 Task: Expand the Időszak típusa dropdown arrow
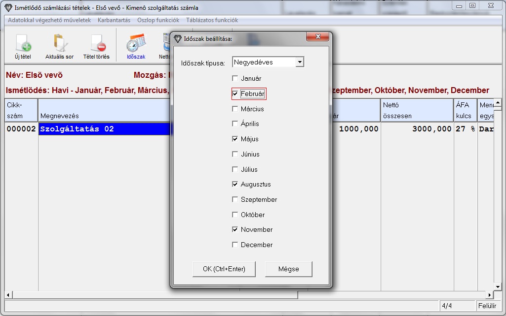click(x=299, y=62)
